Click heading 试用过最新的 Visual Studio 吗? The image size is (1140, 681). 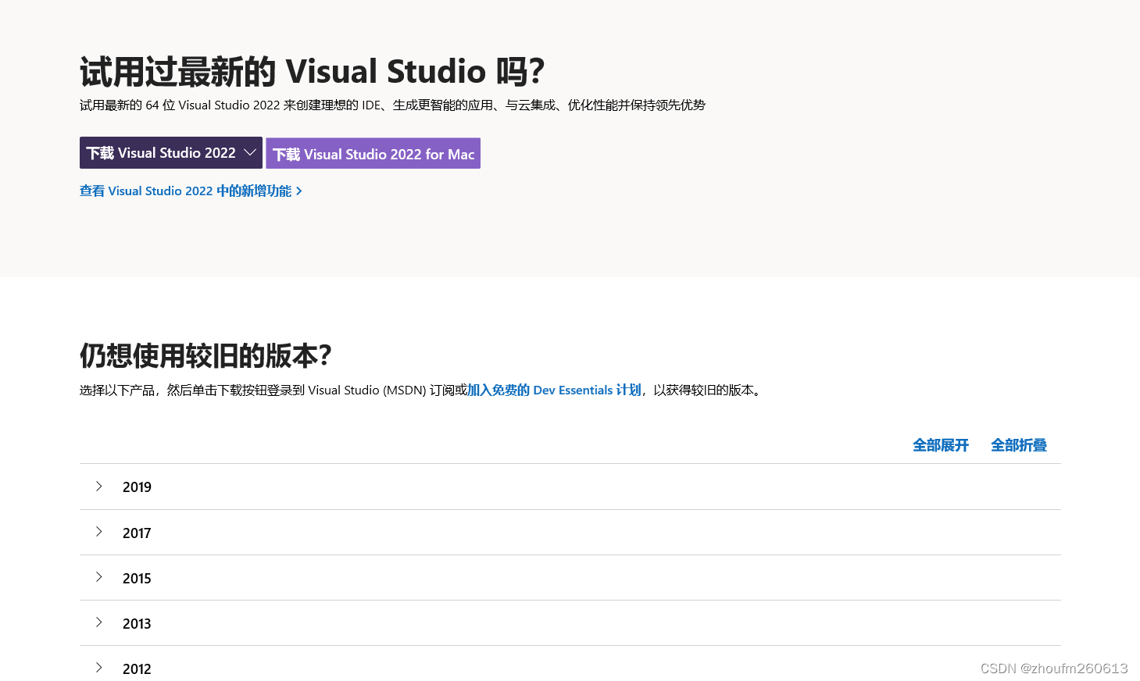pos(312,72)
